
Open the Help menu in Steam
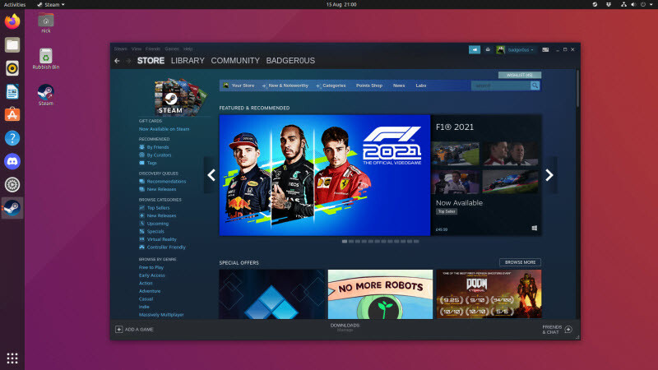[188, 49]
